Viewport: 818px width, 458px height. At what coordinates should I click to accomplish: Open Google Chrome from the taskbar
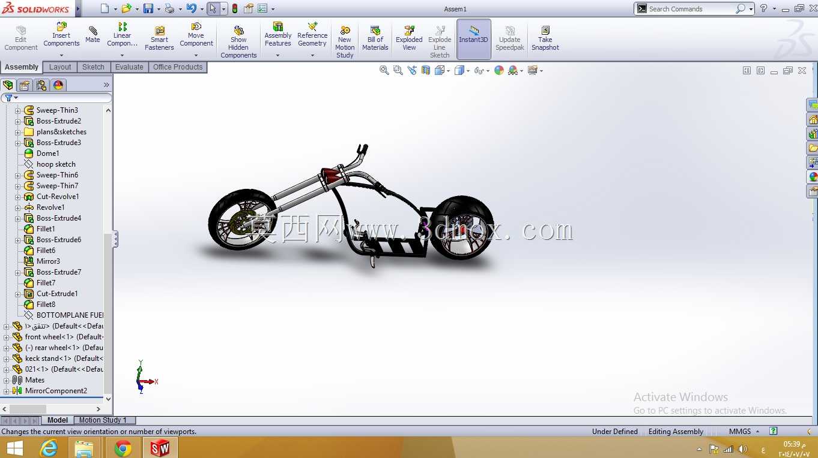pyautogui.click(x=123, y=448)
